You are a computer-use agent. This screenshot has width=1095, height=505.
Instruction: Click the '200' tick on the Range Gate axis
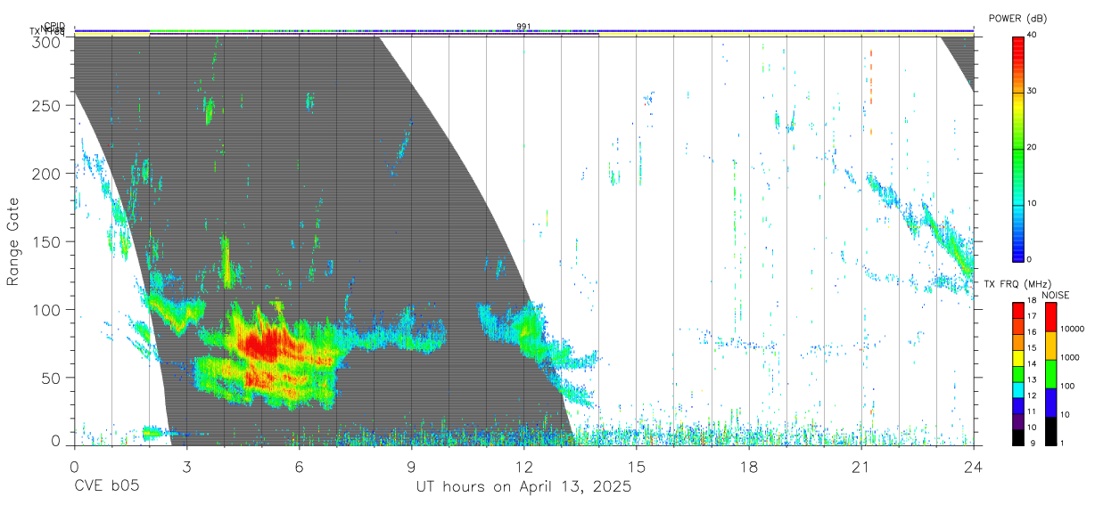click(x=47, y=174)
